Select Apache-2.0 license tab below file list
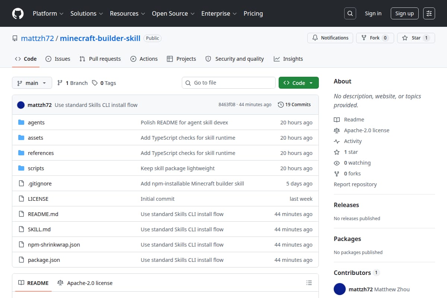 [85, 283]
